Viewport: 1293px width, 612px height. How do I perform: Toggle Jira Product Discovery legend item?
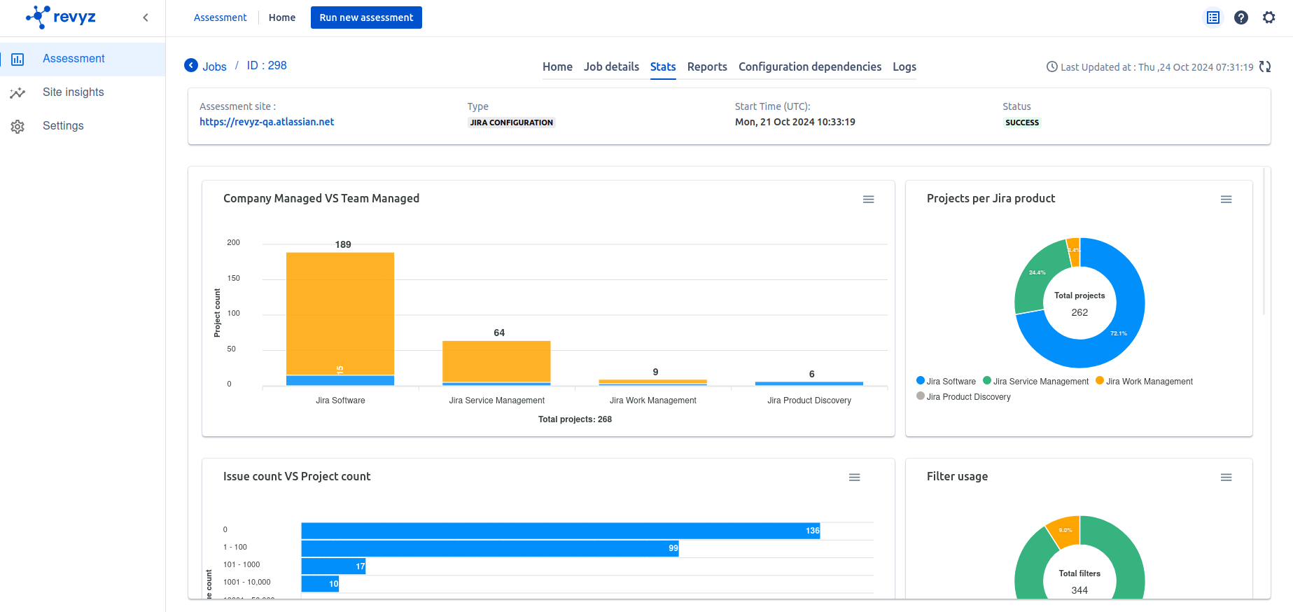point(963,397)
